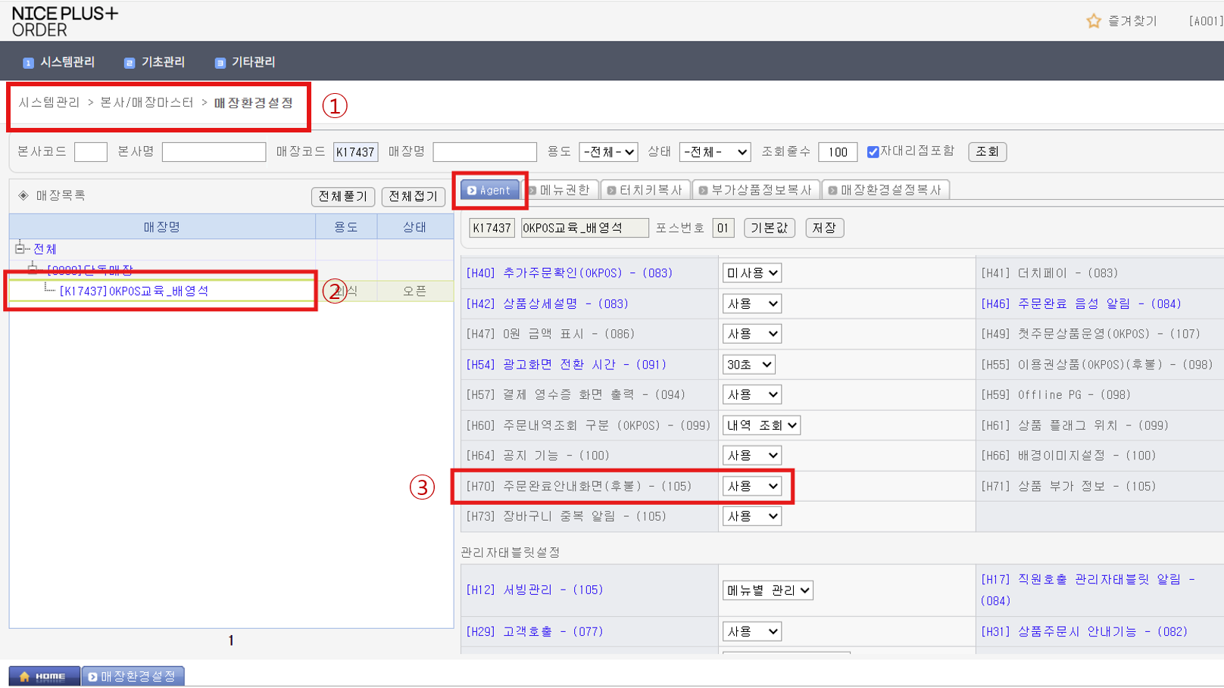
Task: Click the diamond icon beside 매장목록
Action: [23, 195]
